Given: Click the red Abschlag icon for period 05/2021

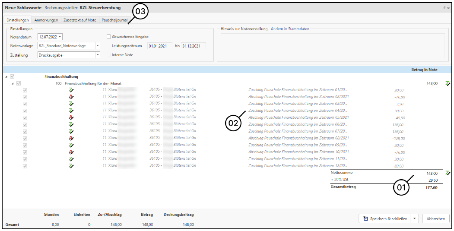Looking at the screenshot, I should (x=71, y=117).
